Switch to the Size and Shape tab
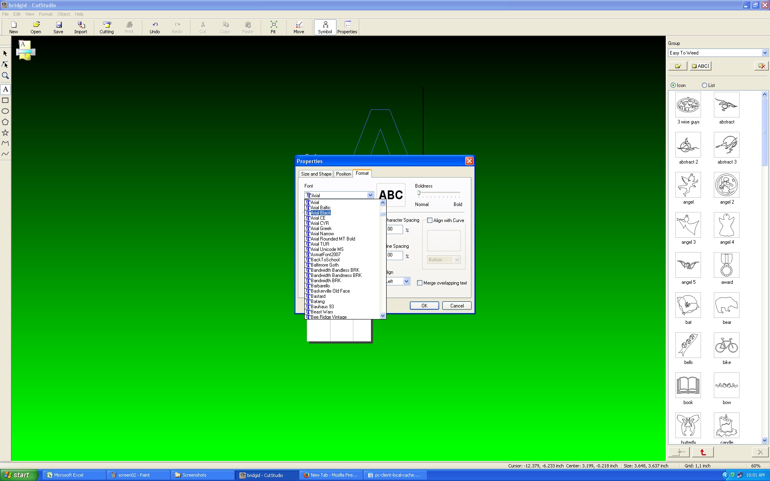 pyautogui.click(x=316, y=174)
